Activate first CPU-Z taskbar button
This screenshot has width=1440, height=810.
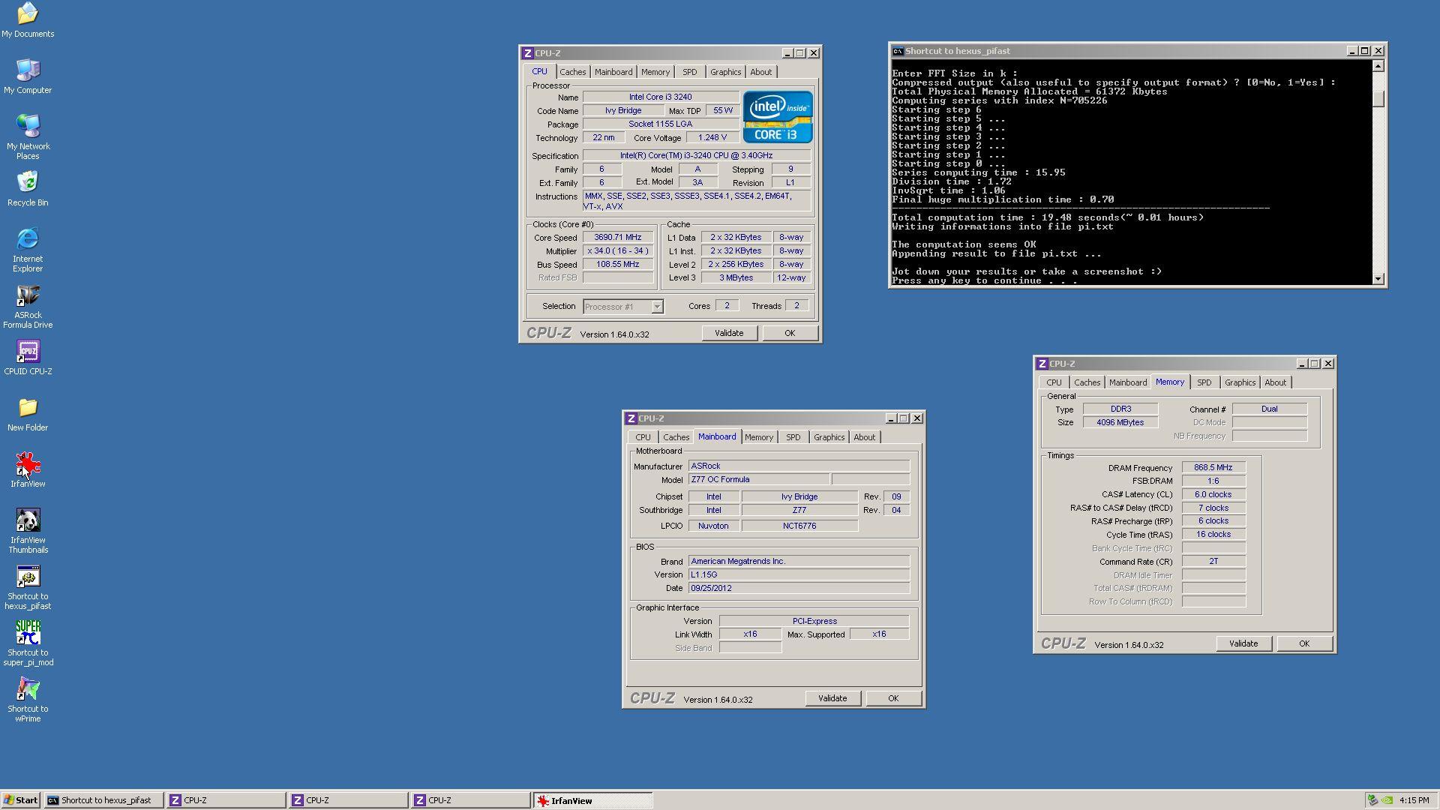226,800
